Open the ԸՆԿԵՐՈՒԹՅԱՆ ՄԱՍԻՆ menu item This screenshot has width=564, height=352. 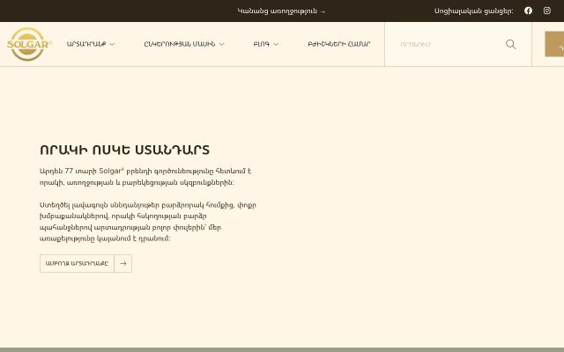[180, 44]
